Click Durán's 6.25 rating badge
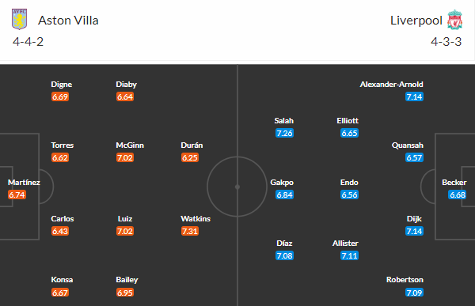The width and height of the screenshot is (475, 306). coord(190,157)
